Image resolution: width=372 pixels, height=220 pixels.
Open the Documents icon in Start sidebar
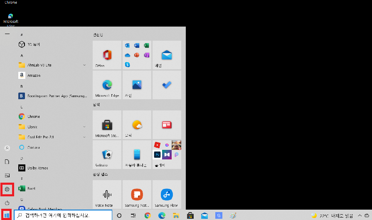[x=7, y=162]
